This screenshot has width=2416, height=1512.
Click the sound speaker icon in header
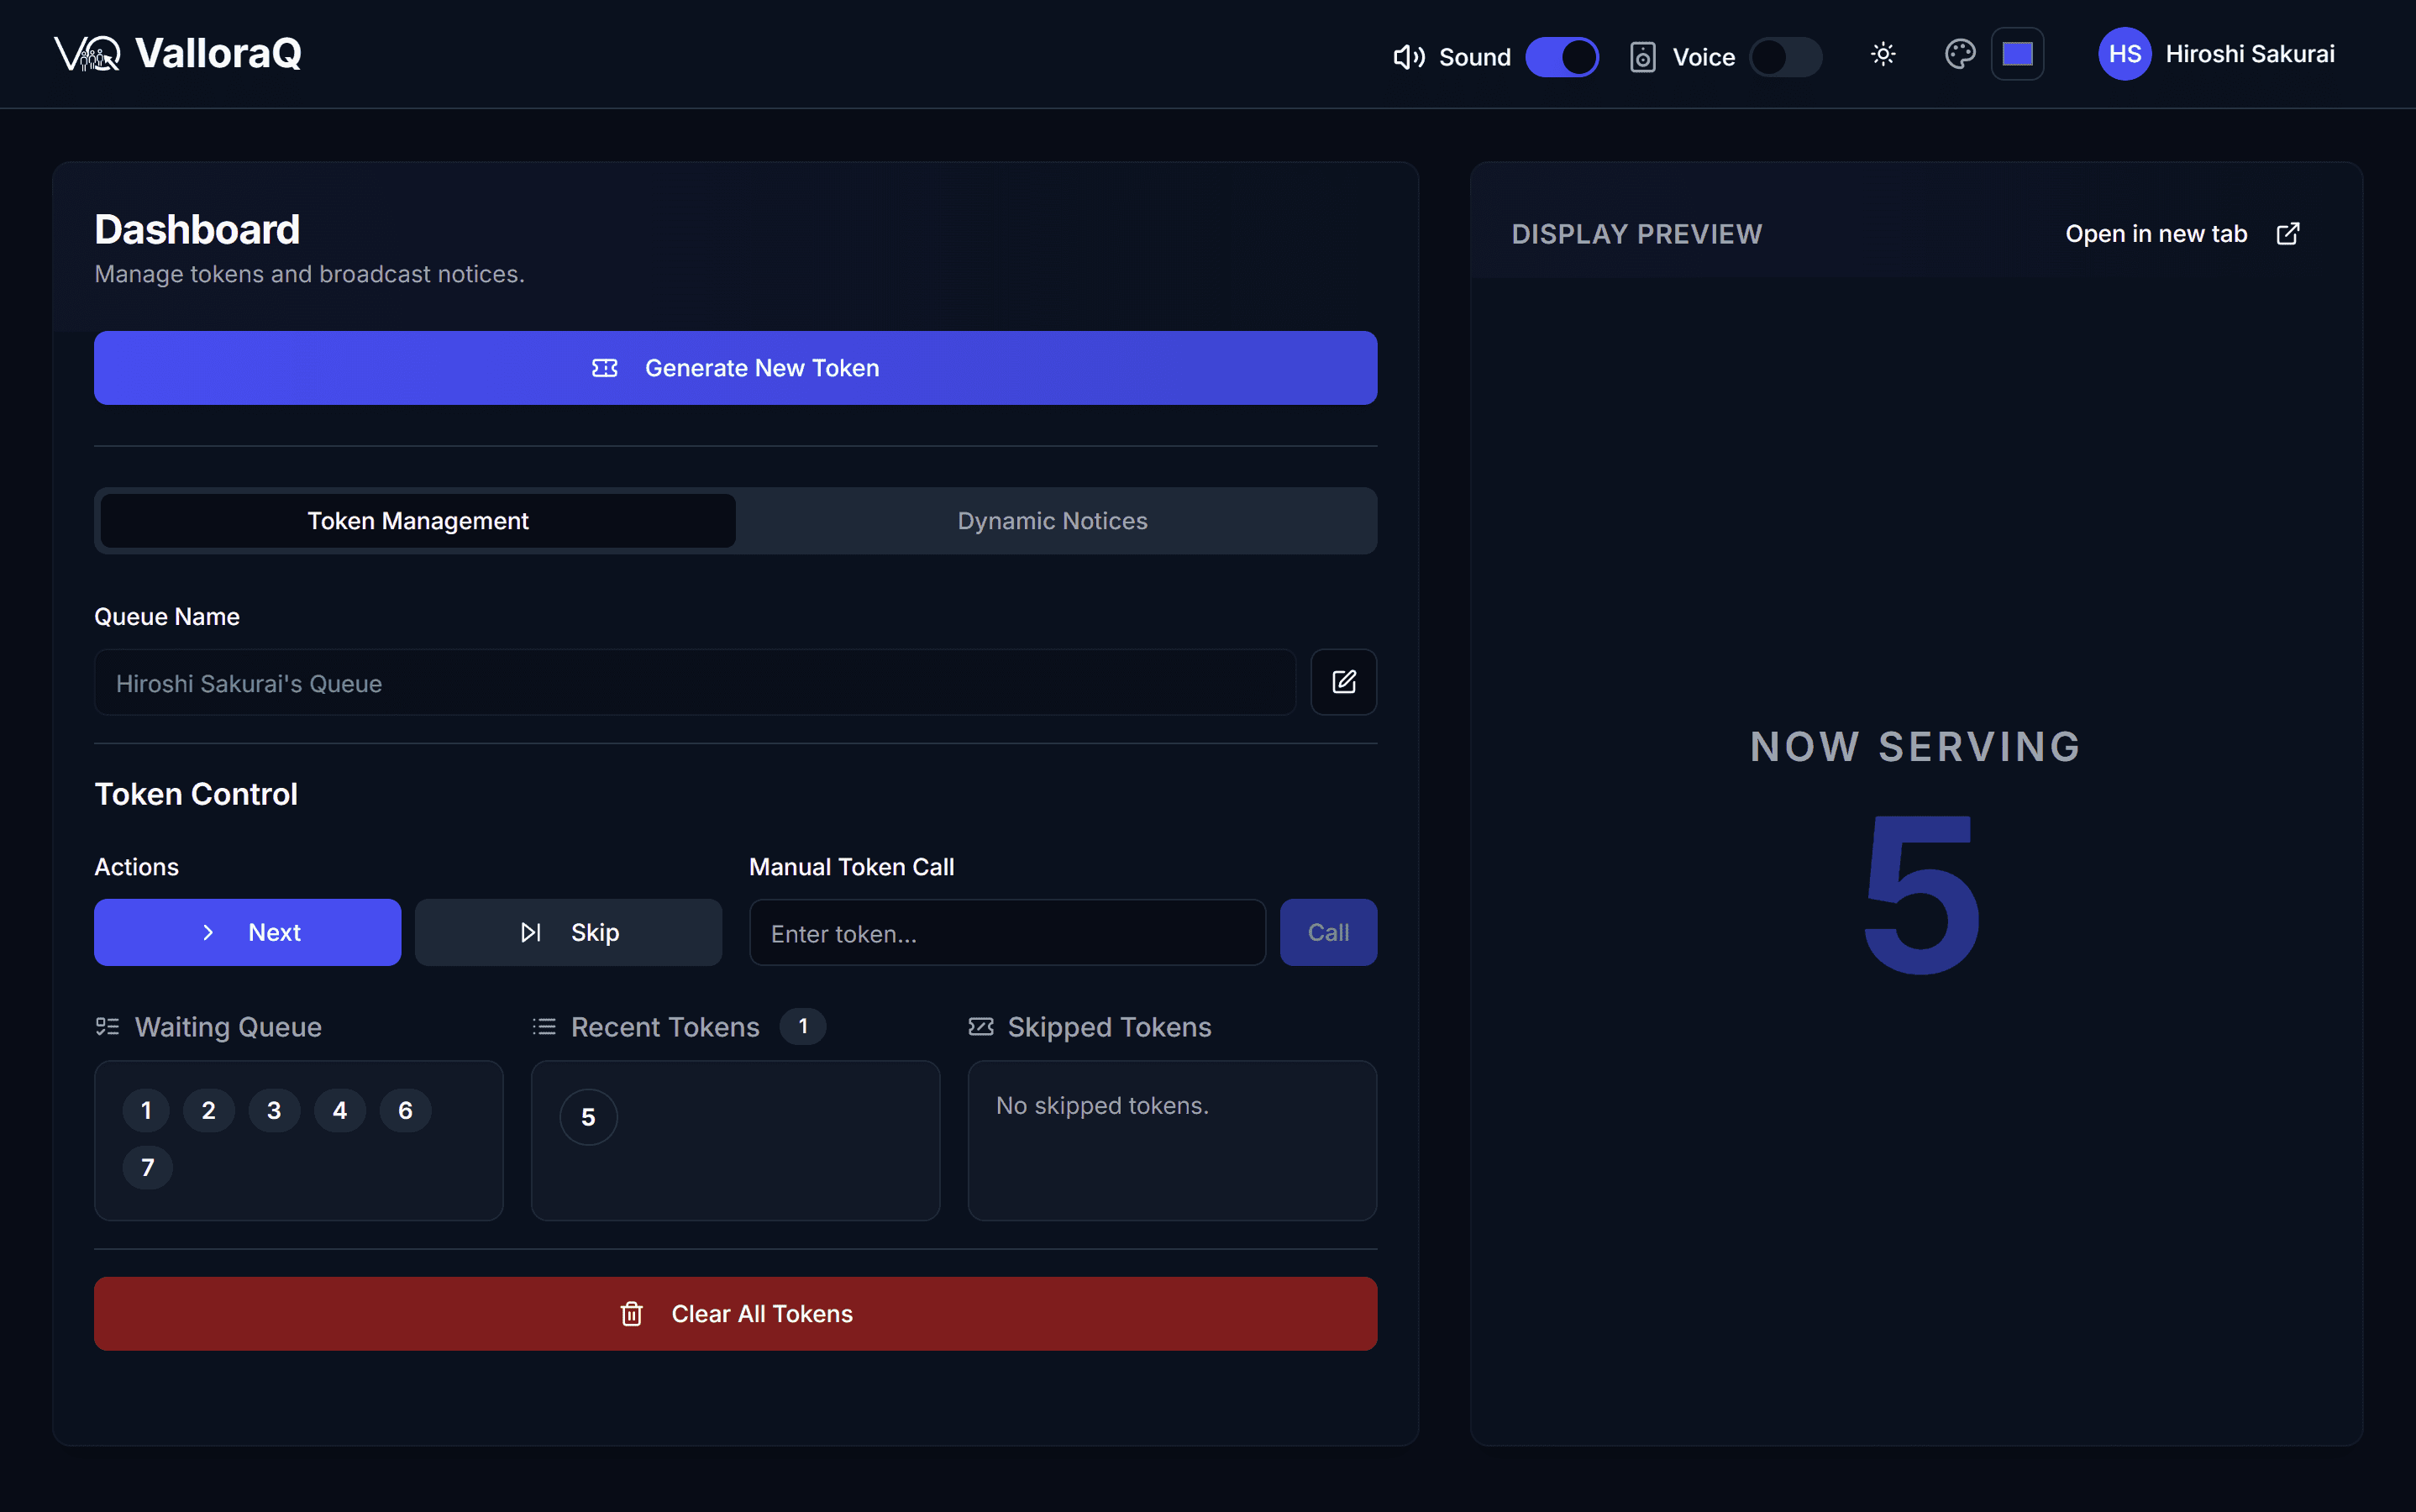(x=1409, y=57)
